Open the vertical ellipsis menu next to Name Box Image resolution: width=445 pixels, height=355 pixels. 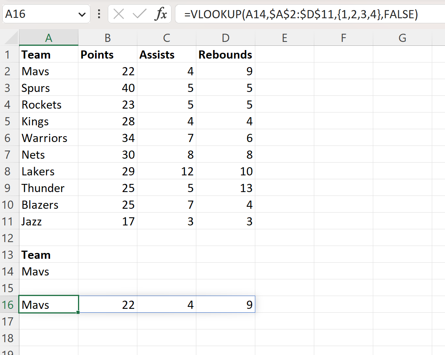coord(99,14)
